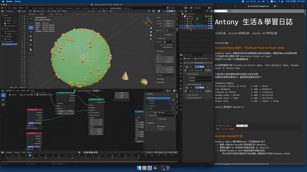The image size is (307, 172).
Task: Click the Focal Length value field
Action: (x=169, y=21)
